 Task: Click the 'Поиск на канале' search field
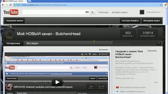135,43
